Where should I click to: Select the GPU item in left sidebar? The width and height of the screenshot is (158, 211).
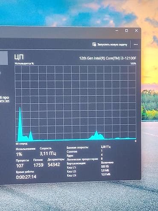coord(5,99)
